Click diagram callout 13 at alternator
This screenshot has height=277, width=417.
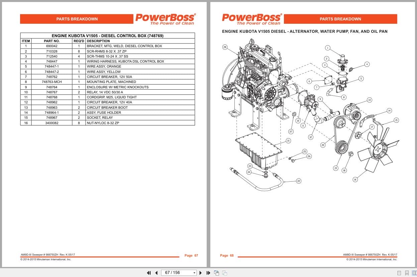369,100
